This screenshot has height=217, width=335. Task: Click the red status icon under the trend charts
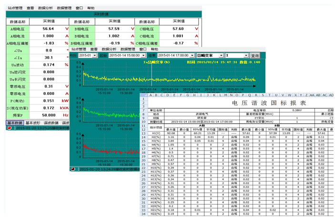[x=74, y=169]
